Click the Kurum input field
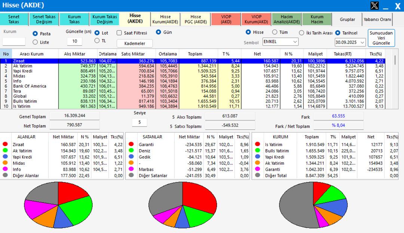Screen dimensions: 404x233 (x=14, y=41)
